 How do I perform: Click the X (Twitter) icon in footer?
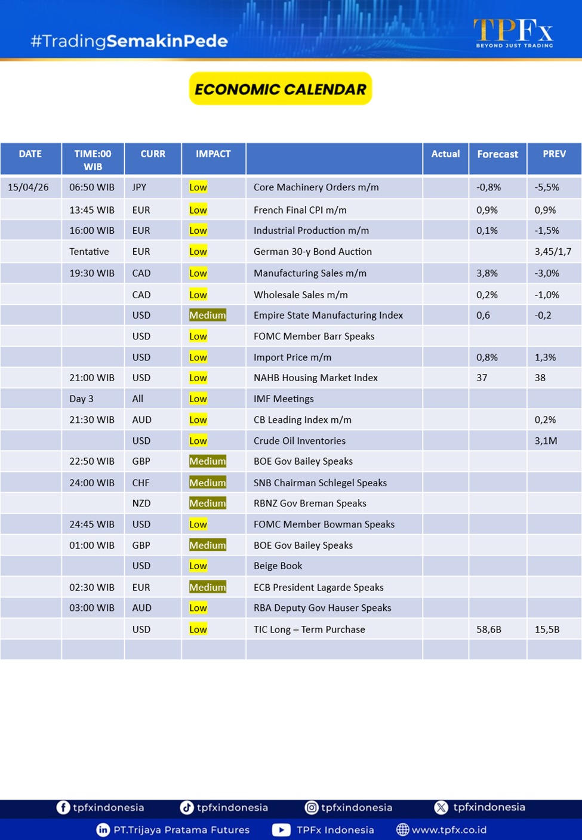[x=441, y=807]
